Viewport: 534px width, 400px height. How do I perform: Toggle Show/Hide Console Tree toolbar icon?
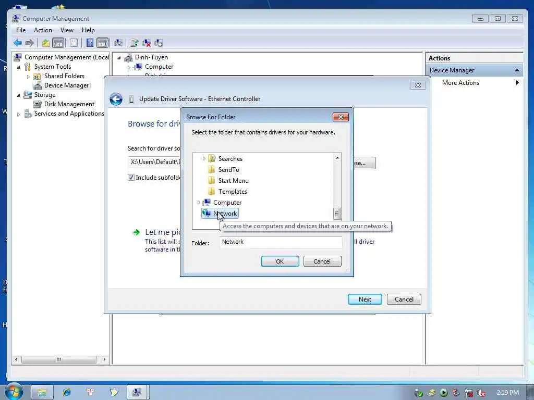point(58,43)
